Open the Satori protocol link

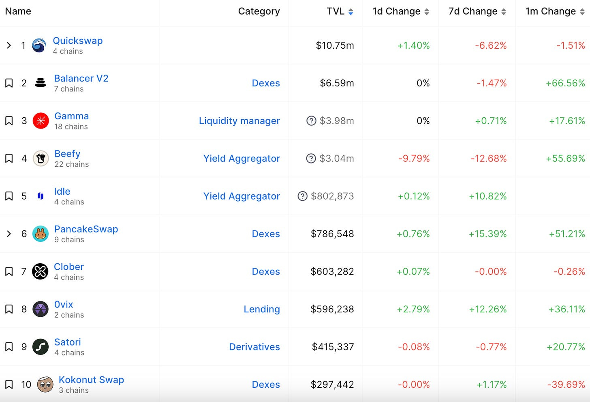pyautogui.click(x=68, y=342)
